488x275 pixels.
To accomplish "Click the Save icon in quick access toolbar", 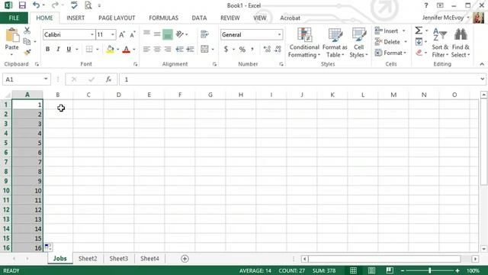I will pos(22,5).
